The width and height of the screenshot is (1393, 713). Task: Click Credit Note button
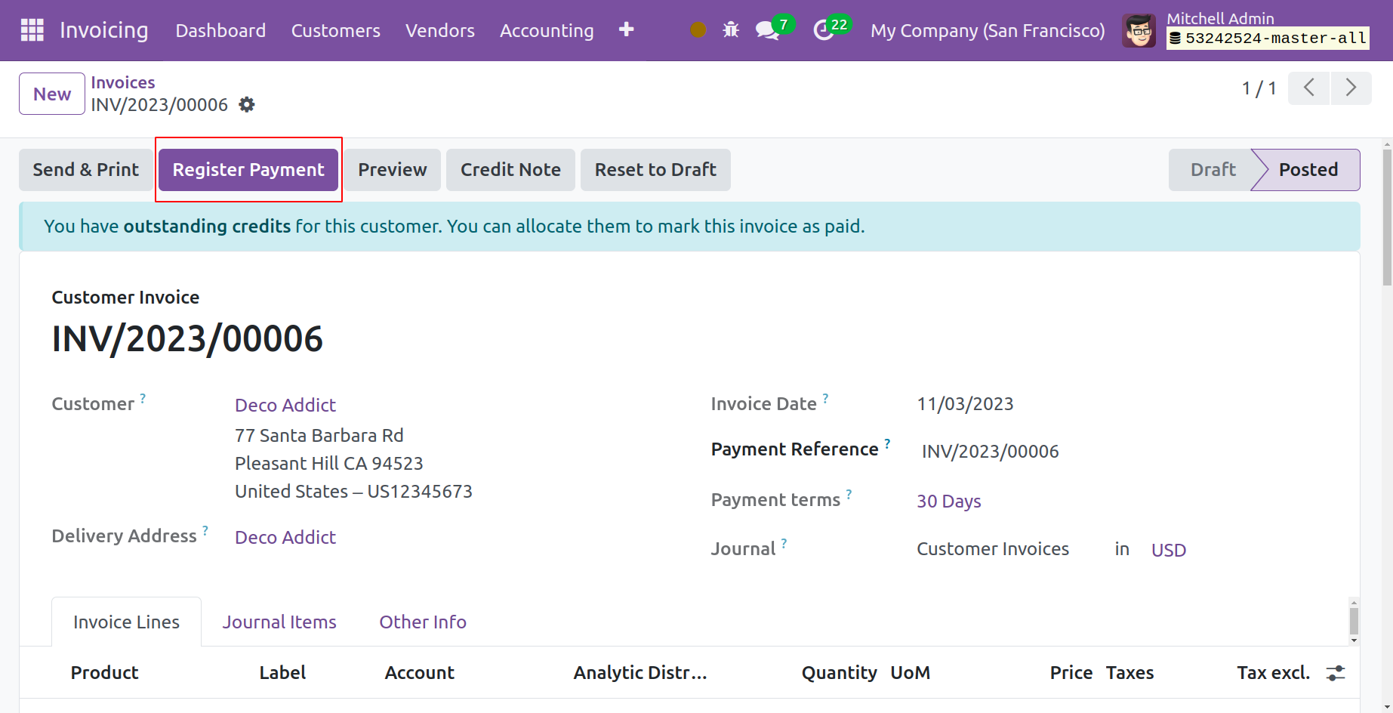510,170
